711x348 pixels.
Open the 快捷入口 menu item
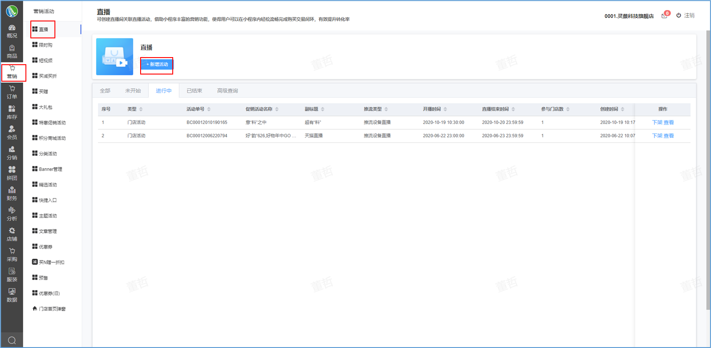click(45, 200)
